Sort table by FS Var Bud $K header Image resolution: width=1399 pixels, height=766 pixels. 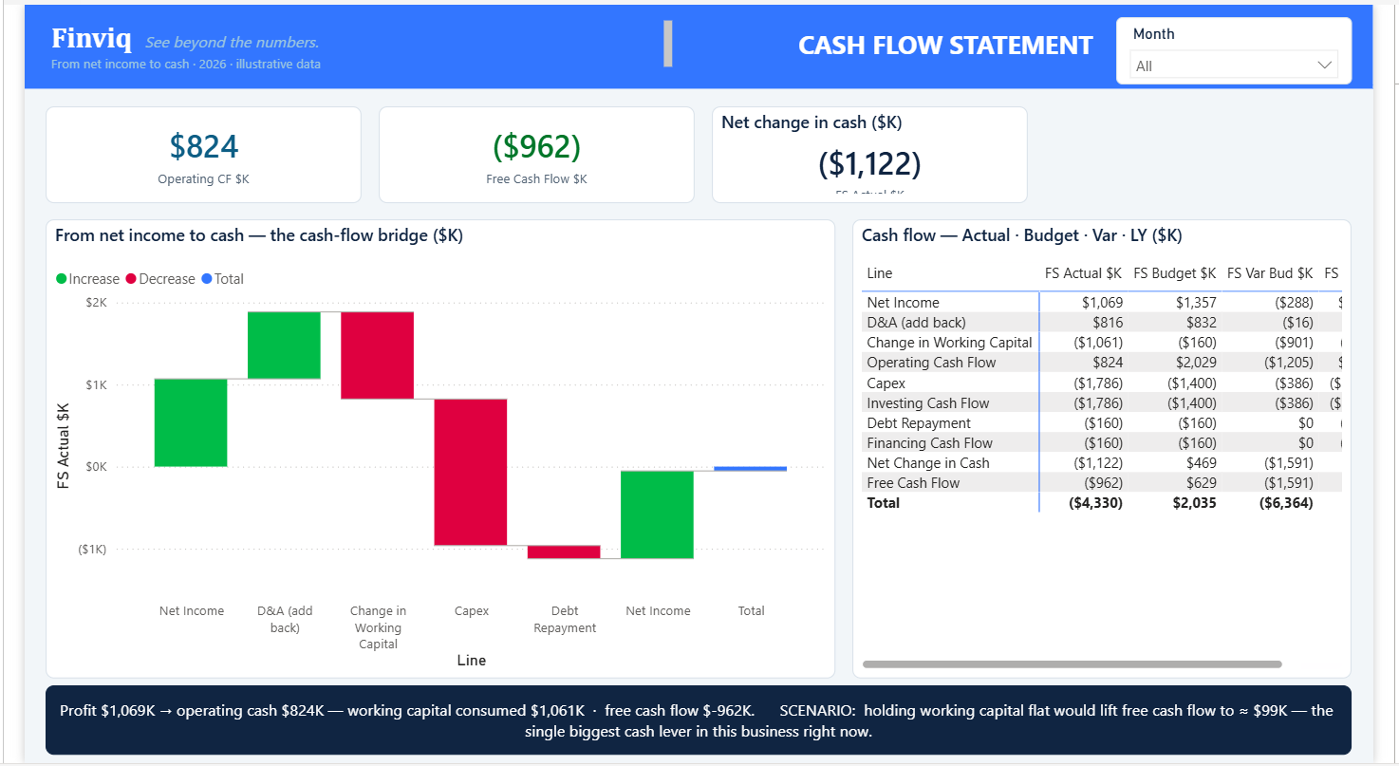pos(1270,273)
